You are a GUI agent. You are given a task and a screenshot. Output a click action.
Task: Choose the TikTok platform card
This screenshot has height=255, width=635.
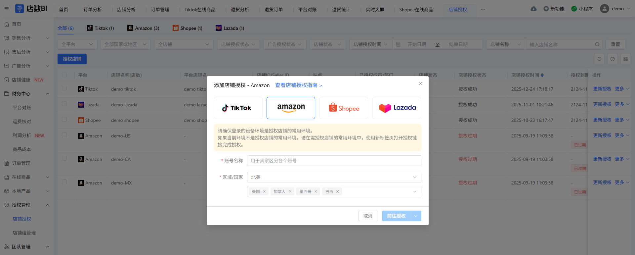point(238,108)
